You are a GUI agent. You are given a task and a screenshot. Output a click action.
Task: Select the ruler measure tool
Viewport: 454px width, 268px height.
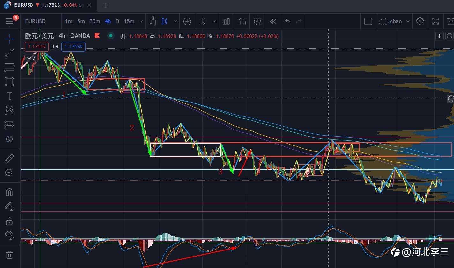pos(10,158)
